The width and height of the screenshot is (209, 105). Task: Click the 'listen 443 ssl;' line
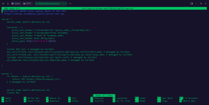coord(30,49)
